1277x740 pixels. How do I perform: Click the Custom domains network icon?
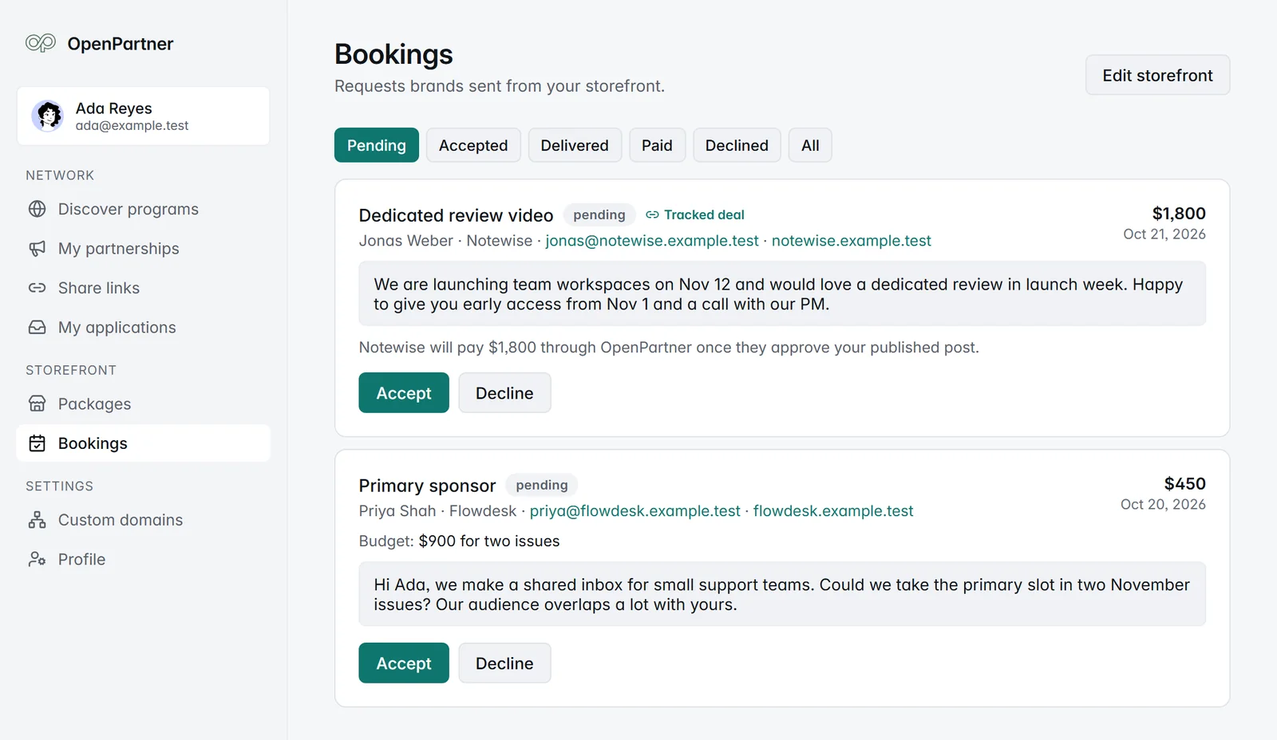38,520
